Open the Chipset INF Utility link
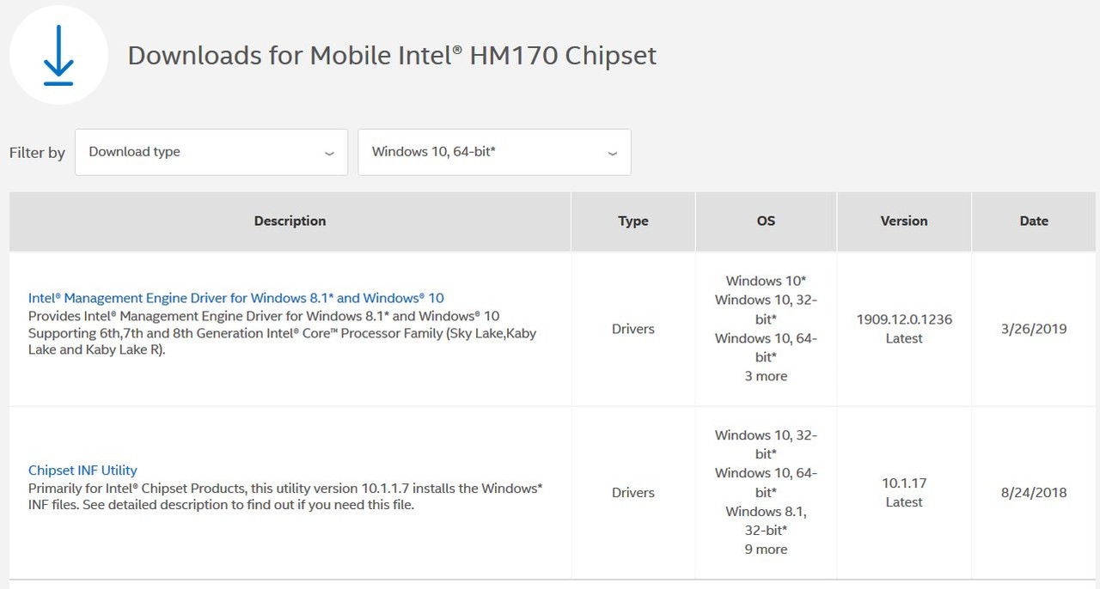 tap(82, 471)
